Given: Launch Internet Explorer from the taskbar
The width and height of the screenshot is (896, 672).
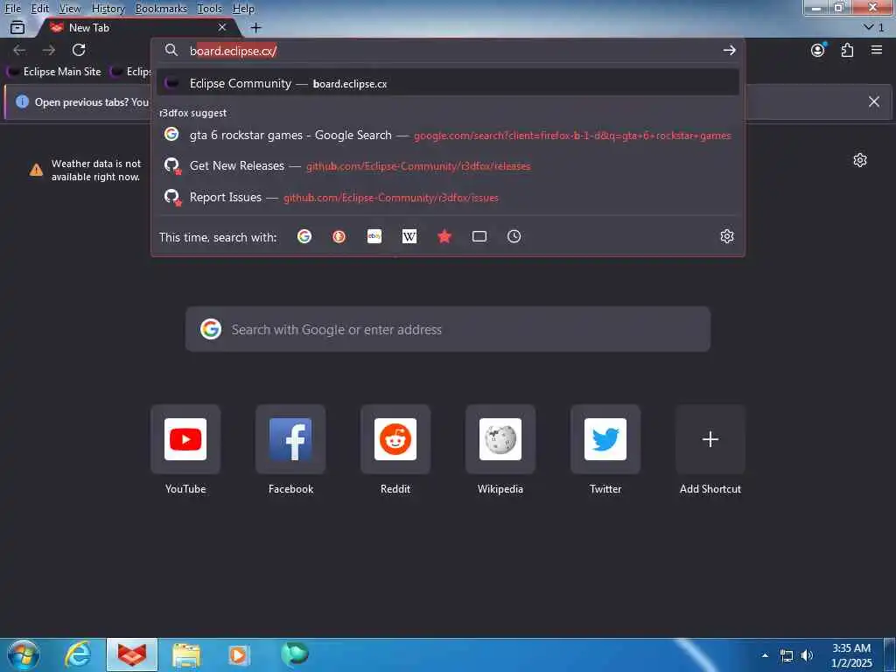Looking at the screenshot, I should coord(77,654).
